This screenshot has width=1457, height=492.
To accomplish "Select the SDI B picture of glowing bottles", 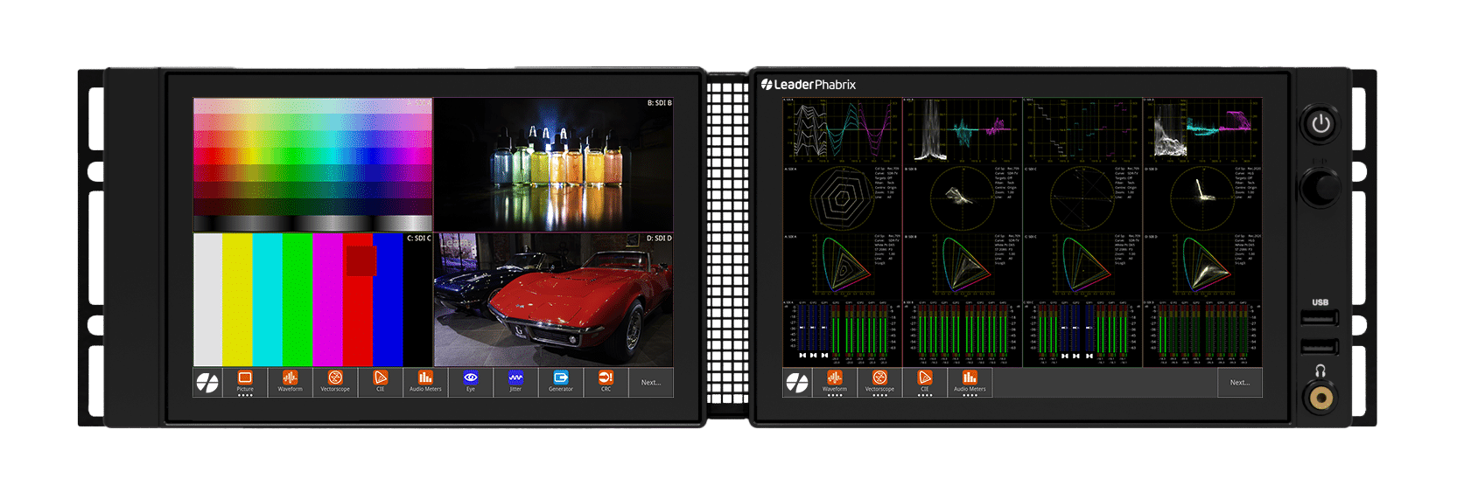I will tap(554, 164).
